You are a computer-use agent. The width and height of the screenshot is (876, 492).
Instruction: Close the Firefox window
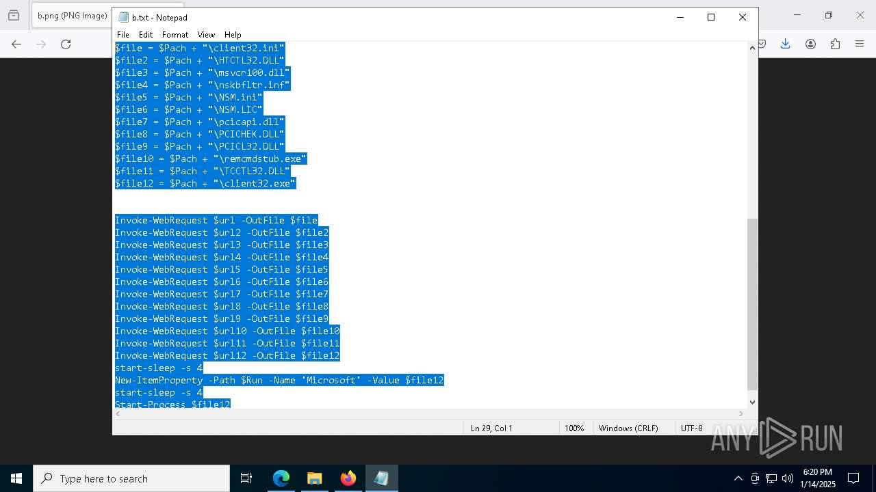(x=860, y=15)
